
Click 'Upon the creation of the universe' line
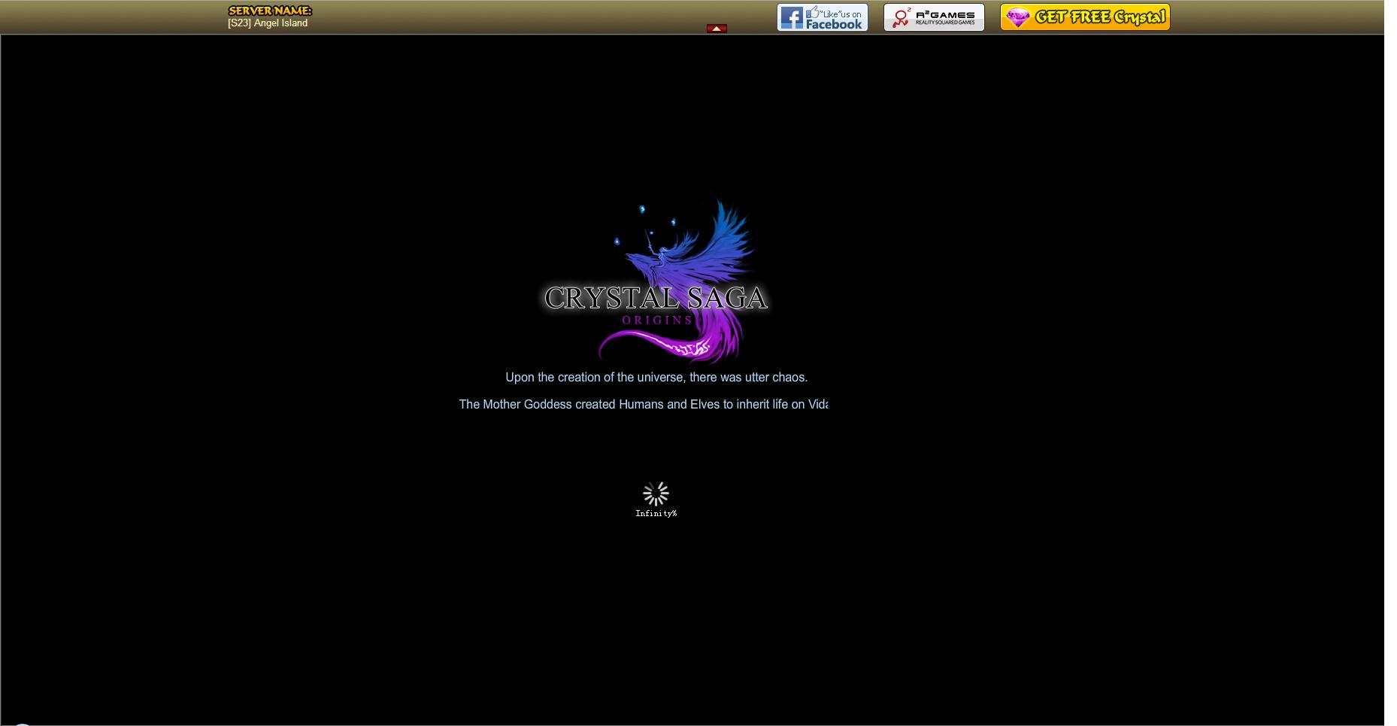pos(656,378)
